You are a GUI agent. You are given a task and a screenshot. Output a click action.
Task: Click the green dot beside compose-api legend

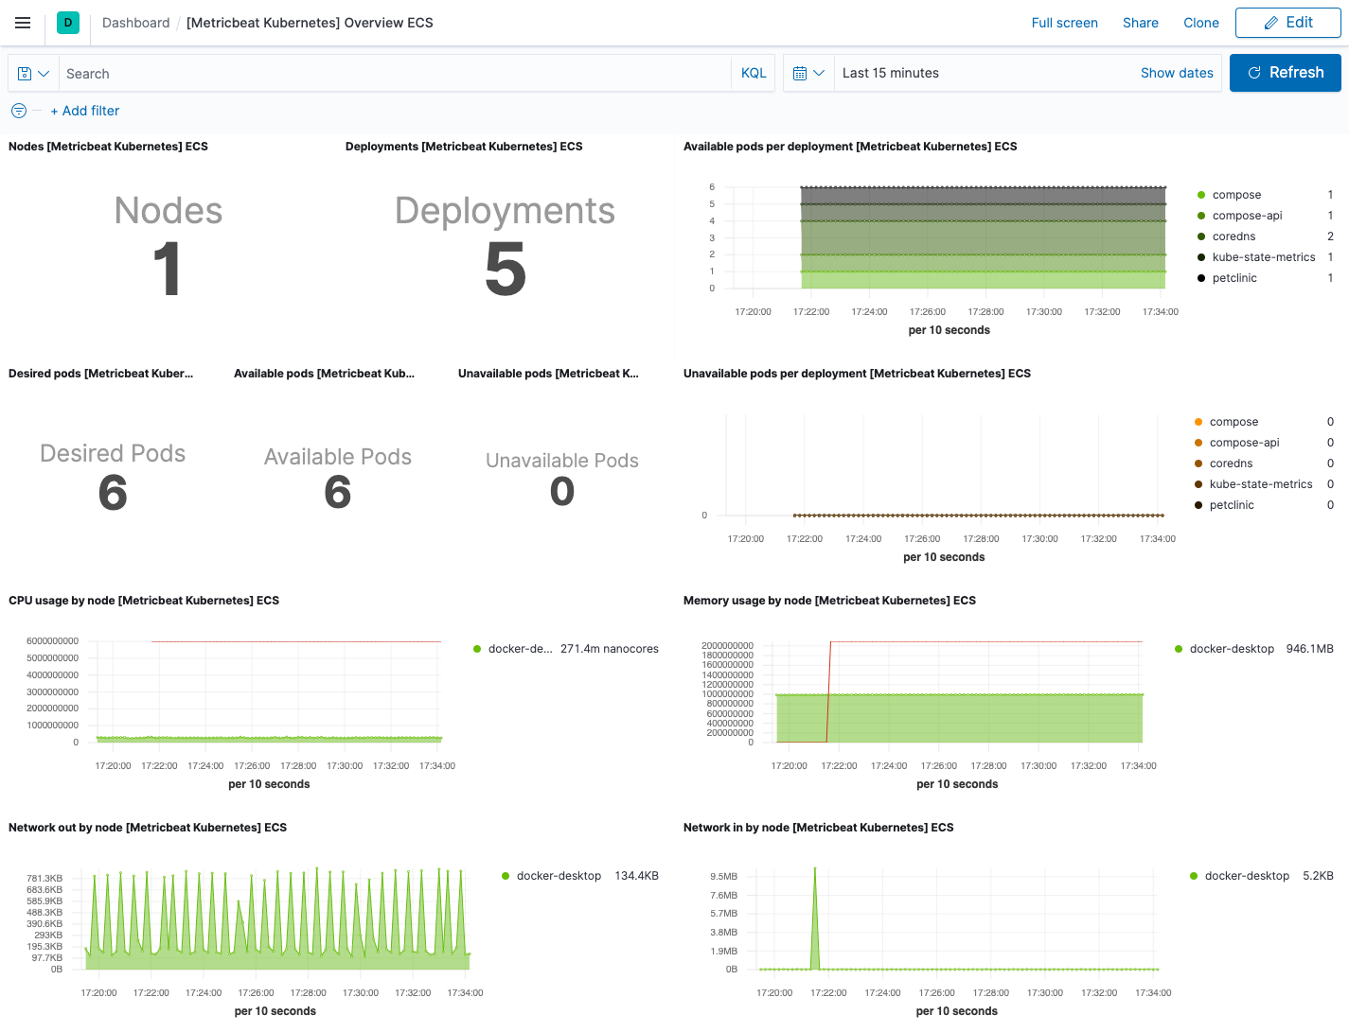pos(1202,215)
